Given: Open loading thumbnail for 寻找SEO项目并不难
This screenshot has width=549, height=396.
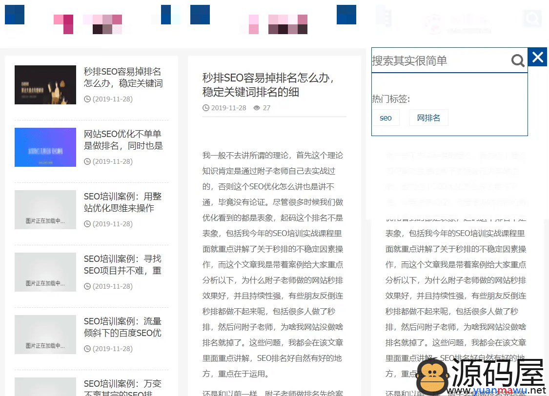Looking at the screenshot, I should pos(45,272).
